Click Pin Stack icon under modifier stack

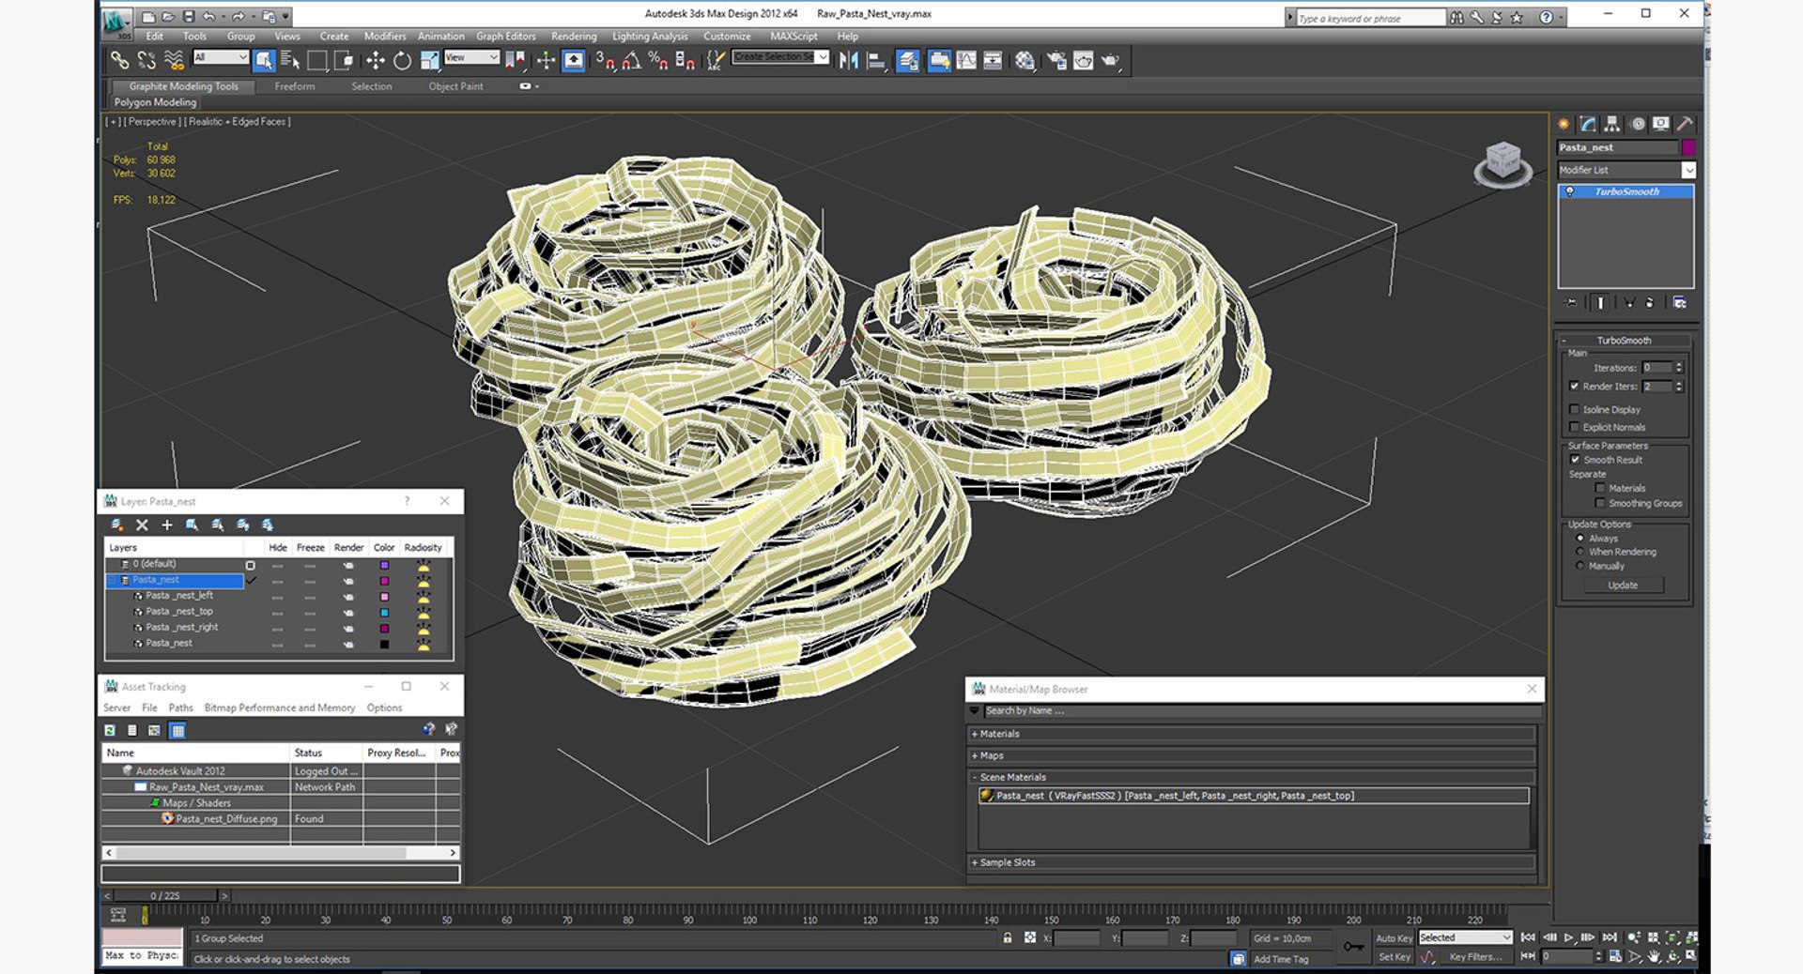pyautogui.click(x=1571, y=303)
